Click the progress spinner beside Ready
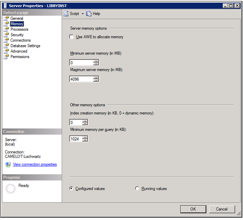This screenshot has width=243, height=220. pyautogui.click(x=11, y=189)
